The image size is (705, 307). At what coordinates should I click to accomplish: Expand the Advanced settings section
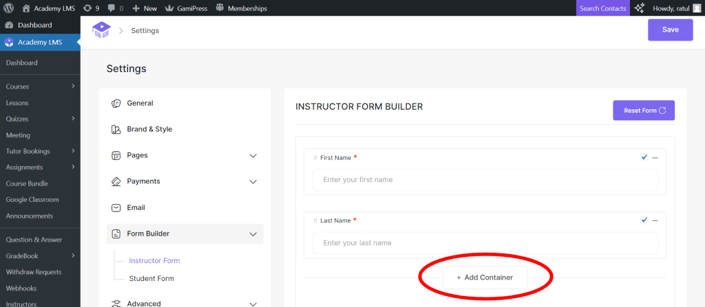click(253, 304)
